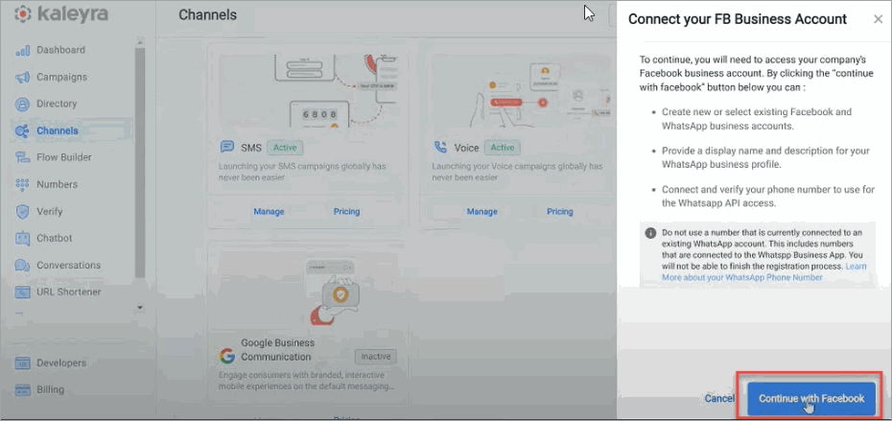Open Dashboard icon in sidebar

22,51
